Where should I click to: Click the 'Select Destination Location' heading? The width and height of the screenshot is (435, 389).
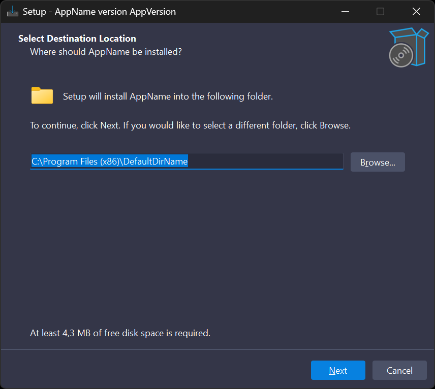pyautogui.click(x=77, y=39)
